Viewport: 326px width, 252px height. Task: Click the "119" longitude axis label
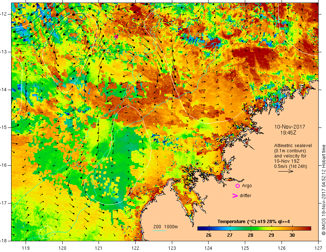[x=26, y=248]
